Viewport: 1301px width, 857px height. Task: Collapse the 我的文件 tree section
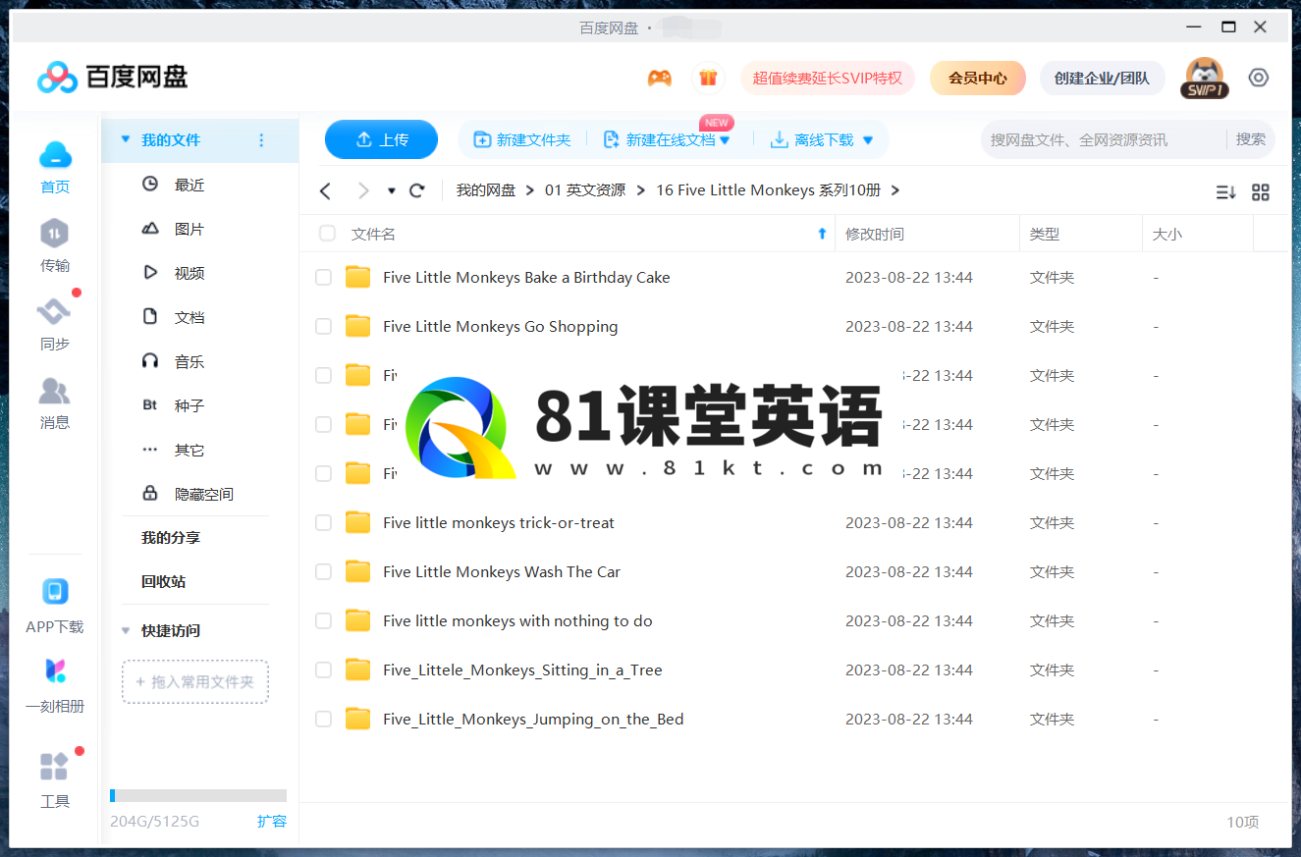[x=125, y=140]
